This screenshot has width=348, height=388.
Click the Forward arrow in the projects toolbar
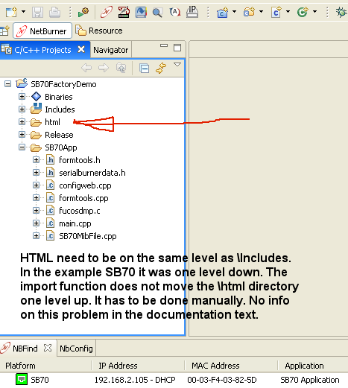(x=104, y=68)
